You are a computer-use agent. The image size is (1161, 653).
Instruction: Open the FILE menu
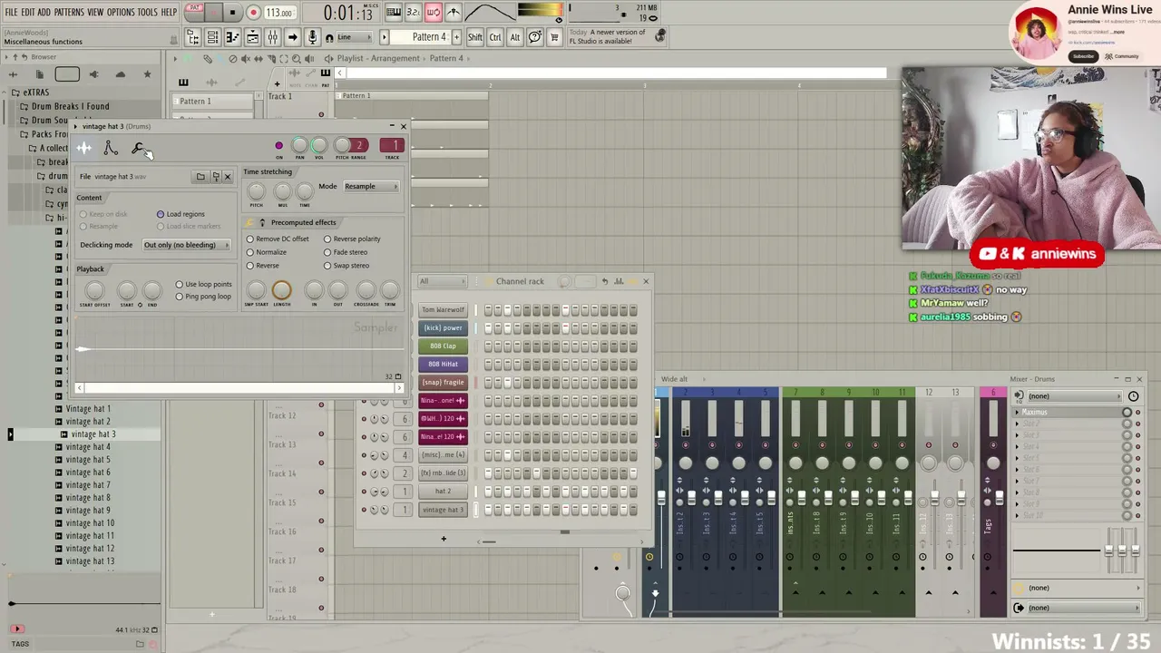click(x=11, y=13)
